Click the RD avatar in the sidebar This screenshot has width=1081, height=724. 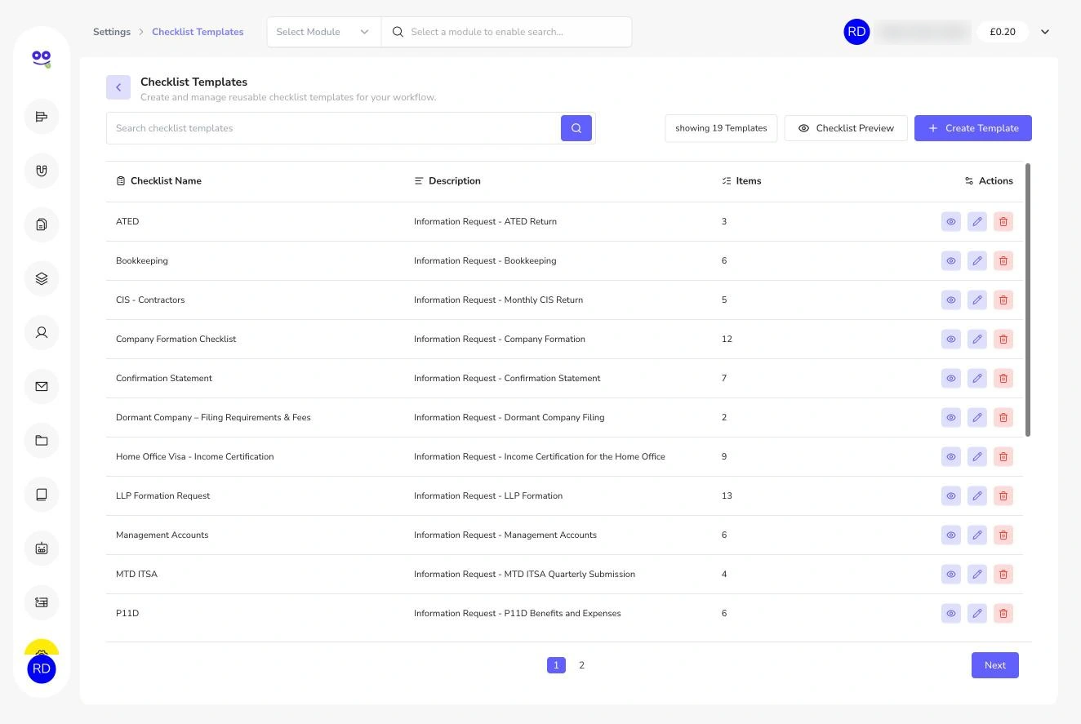tap(42, 669)
